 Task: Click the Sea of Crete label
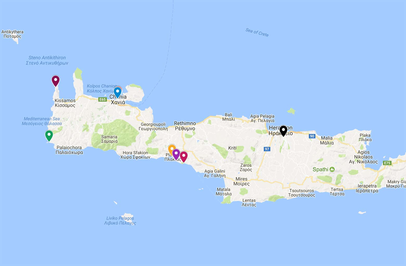point(257,33)
